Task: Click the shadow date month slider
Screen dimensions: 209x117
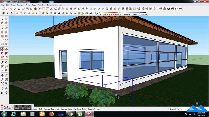Action: pos(111,13)
